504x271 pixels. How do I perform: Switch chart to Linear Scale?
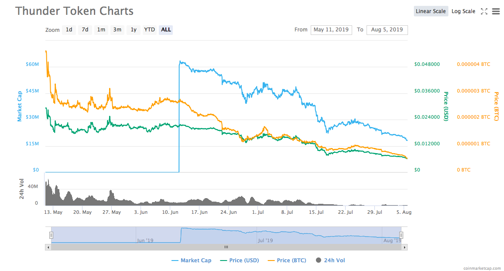point(431,11)
